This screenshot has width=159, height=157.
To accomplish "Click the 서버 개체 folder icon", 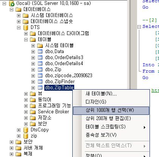I will click(x=18, y=148).
